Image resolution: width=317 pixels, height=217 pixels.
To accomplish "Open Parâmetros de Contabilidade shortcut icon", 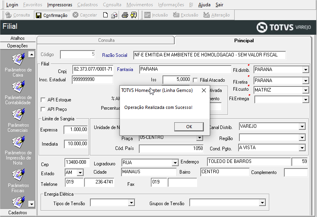I will pos(18,87).
